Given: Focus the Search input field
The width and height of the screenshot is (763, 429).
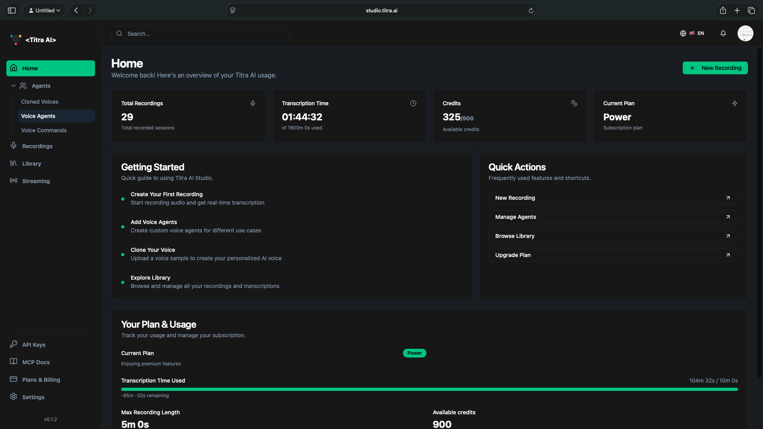Looking at the screenshot, I should [x=200, y=34].
